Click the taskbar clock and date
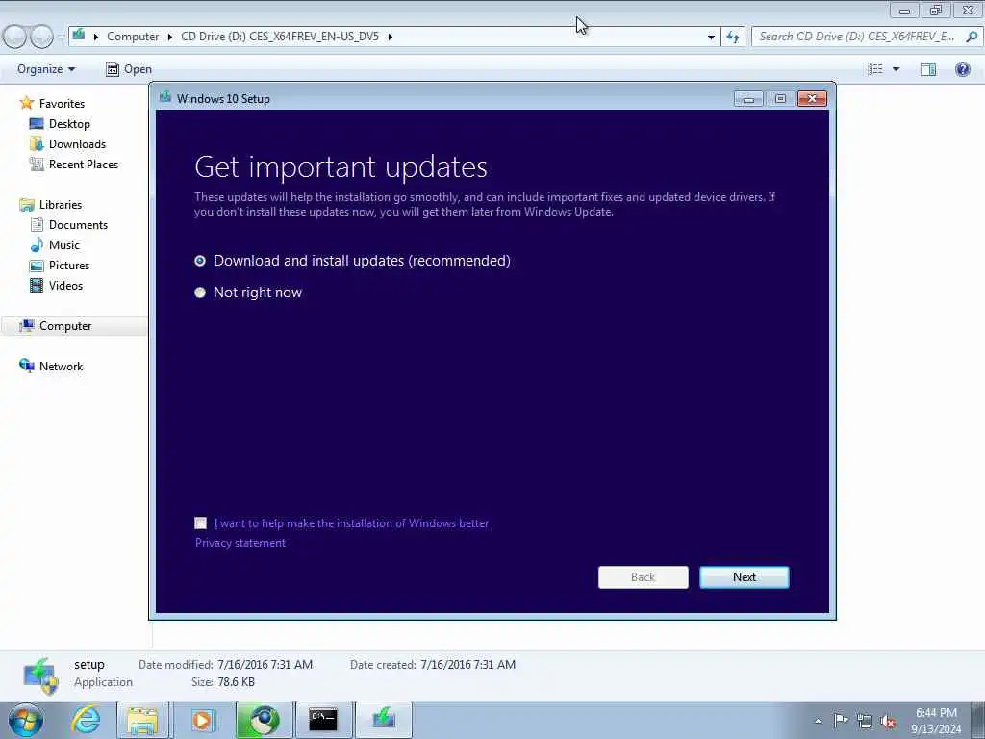 click(x=936, y=721)
